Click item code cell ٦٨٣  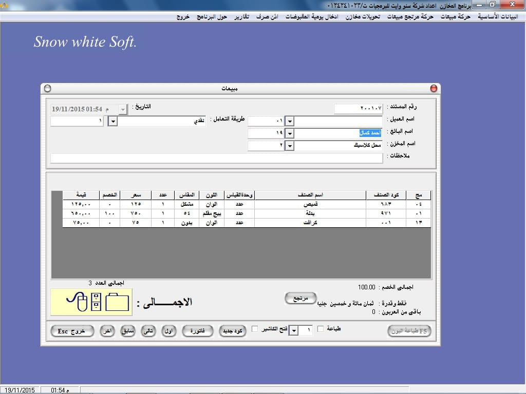tap(386, 204)
